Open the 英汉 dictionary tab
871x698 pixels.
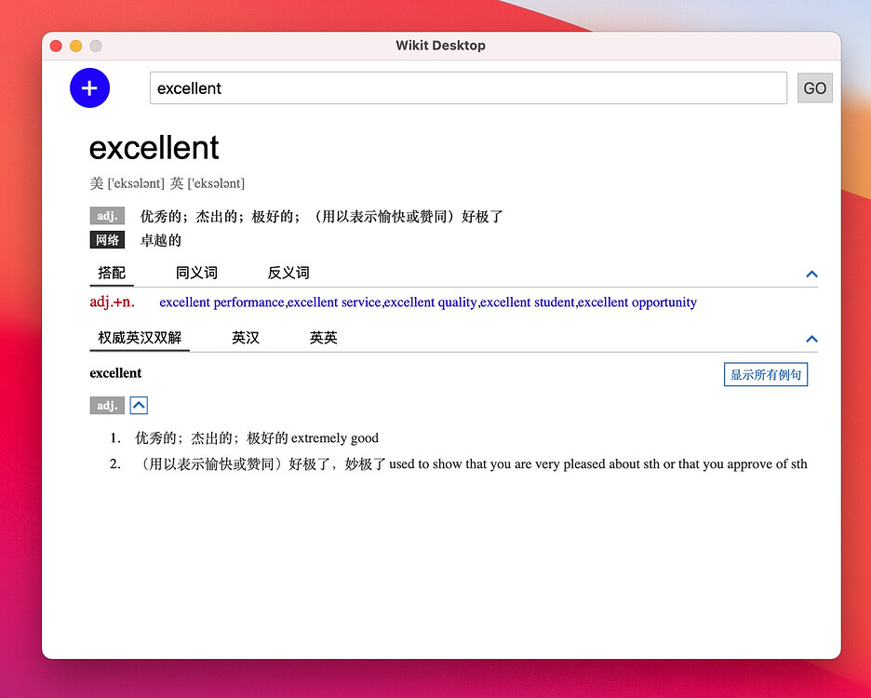click(x=246, y=338)
